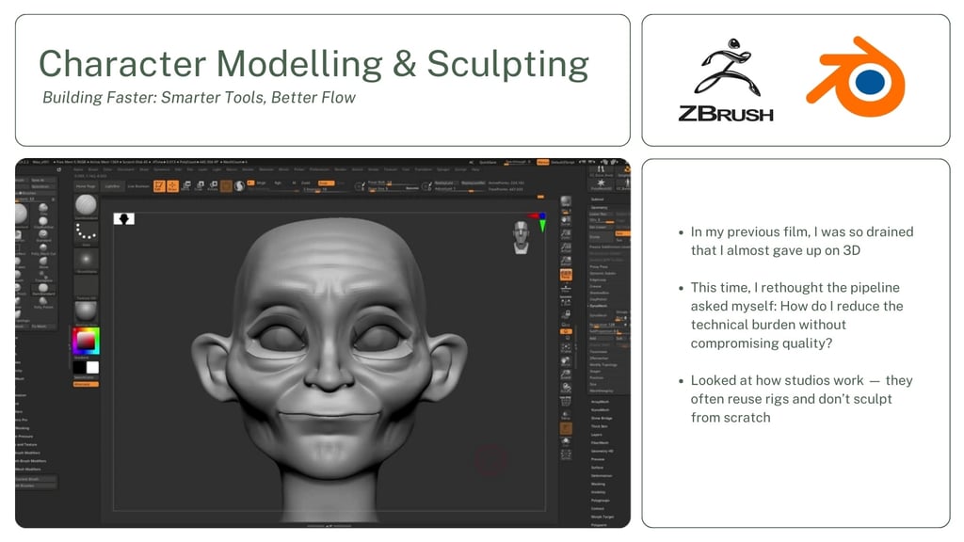Click the ZRemesher section
Screen dimensions: 964x542
[599, 359]
